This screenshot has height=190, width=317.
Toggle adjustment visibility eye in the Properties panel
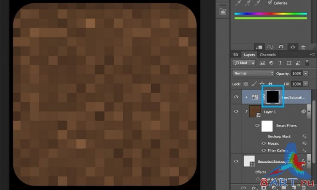293,47
